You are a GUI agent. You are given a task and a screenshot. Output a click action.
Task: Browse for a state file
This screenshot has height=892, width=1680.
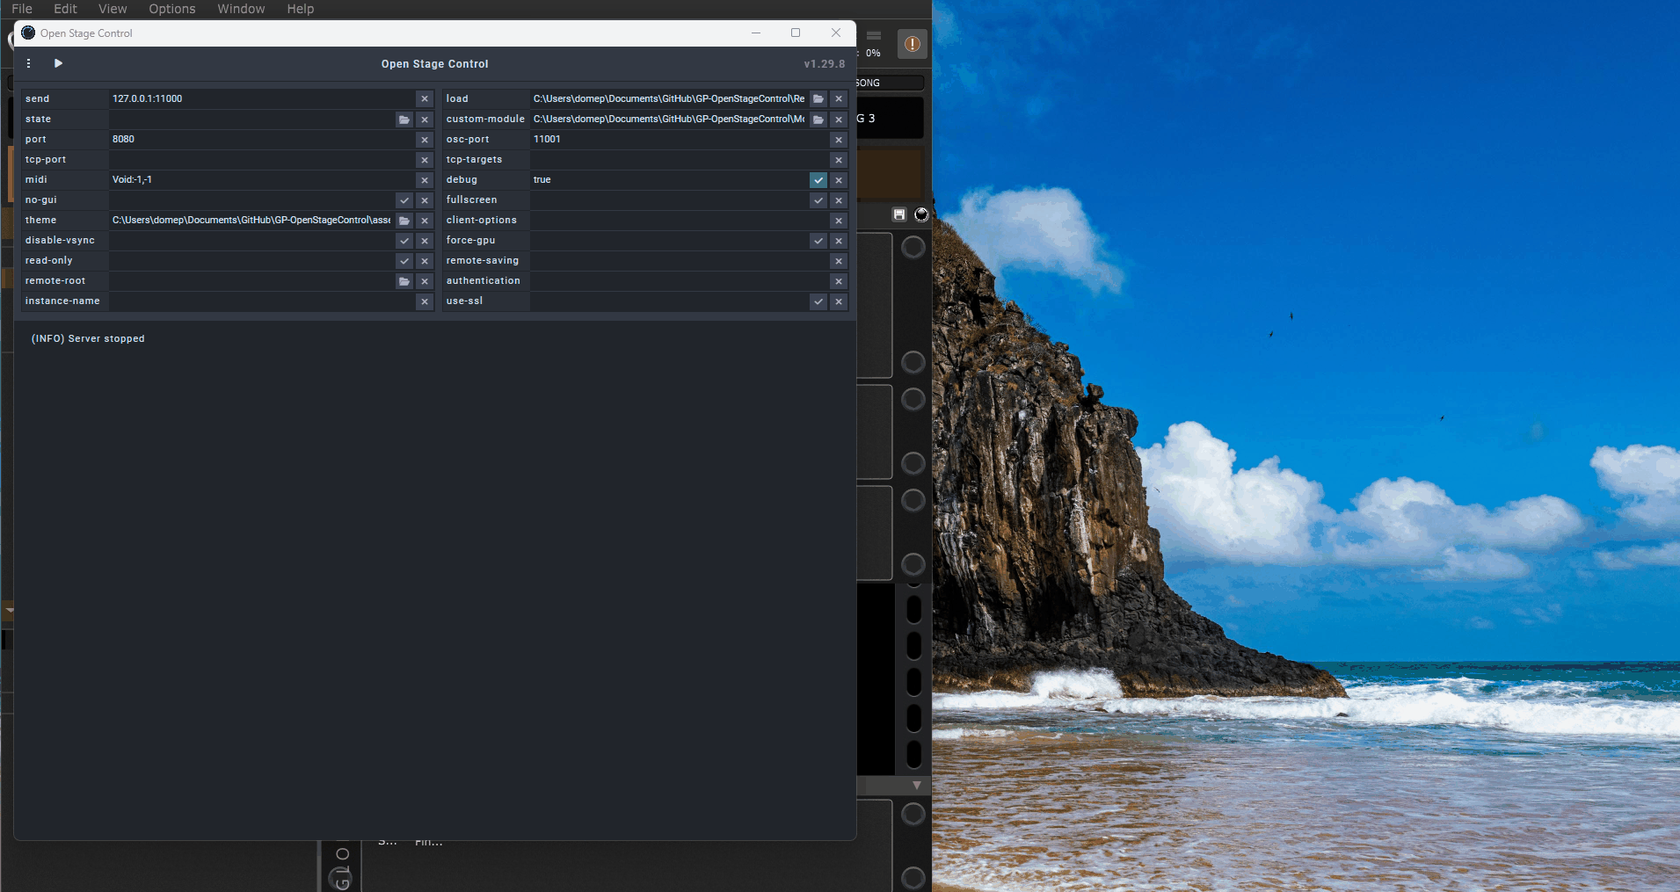[x=404, y=120]
